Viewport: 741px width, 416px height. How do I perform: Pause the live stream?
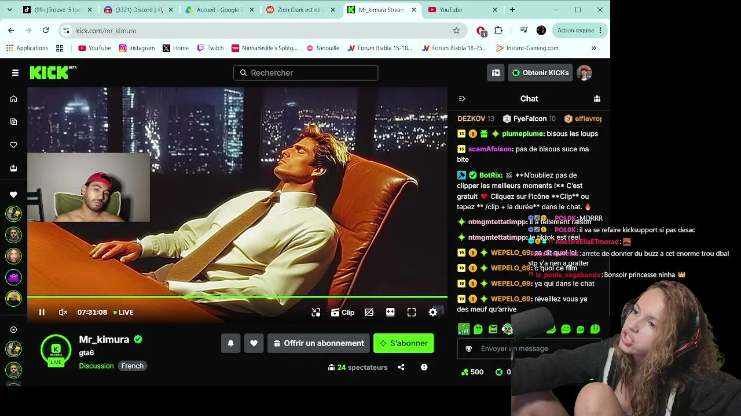tap(42, 312)
